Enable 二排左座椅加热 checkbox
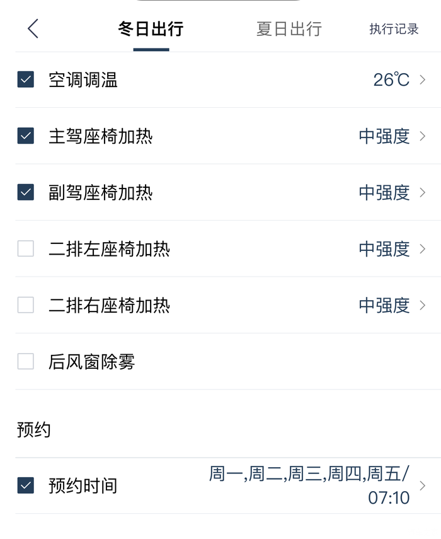This screenshot has height=539, width=441. coord(26,249)
